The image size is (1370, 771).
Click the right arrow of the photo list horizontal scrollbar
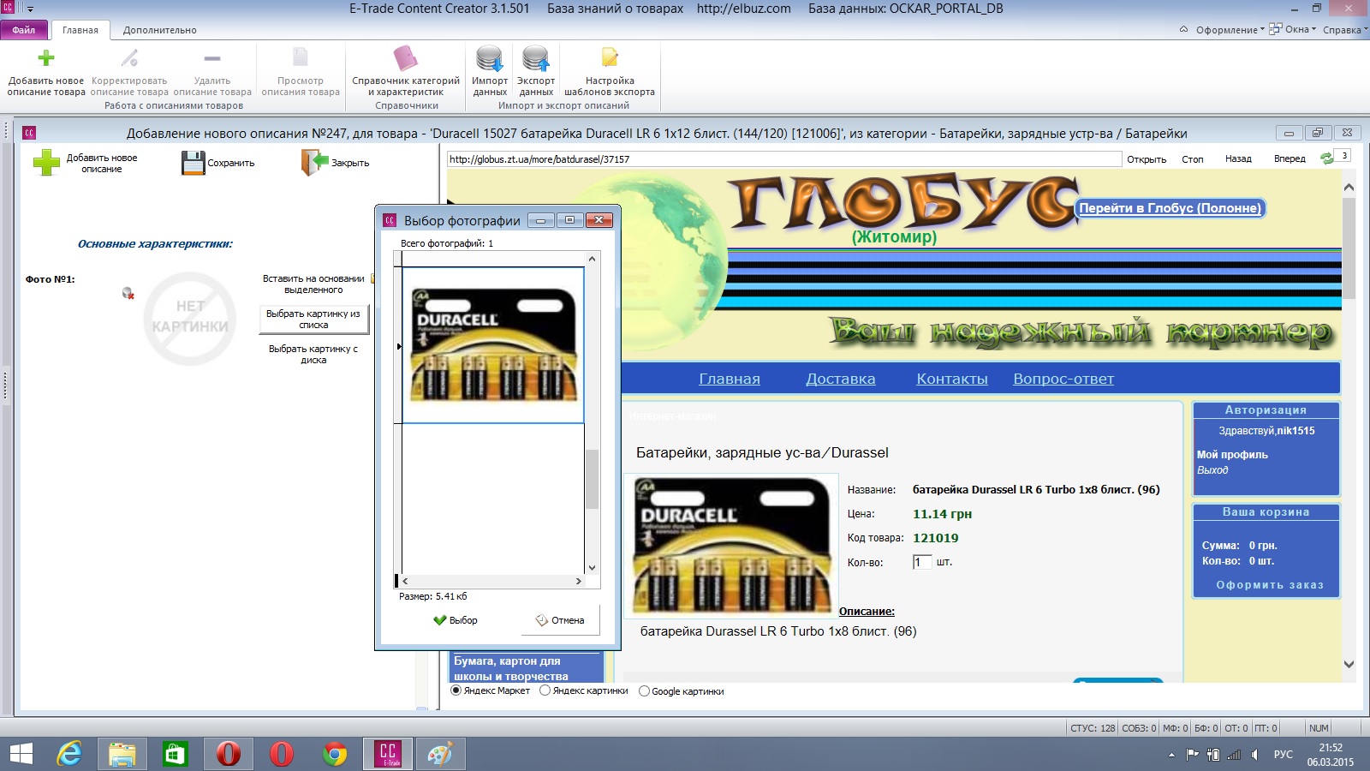579,581
